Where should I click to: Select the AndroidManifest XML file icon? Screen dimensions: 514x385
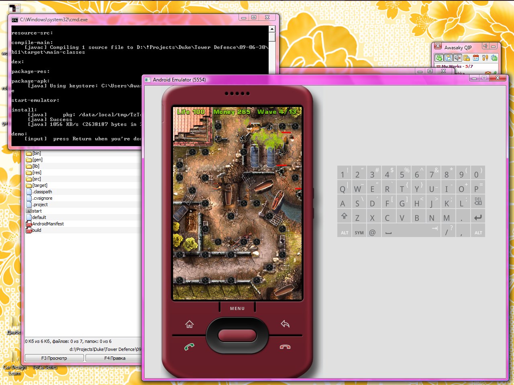pyautogui.click(x=29, y=224)
